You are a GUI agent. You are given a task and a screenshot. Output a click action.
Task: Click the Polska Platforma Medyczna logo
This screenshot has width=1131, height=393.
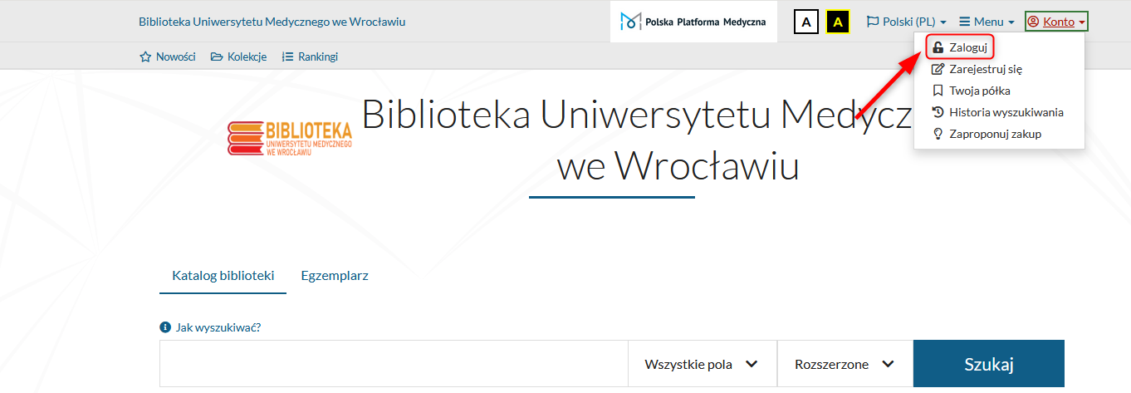[x=693, y=22]
